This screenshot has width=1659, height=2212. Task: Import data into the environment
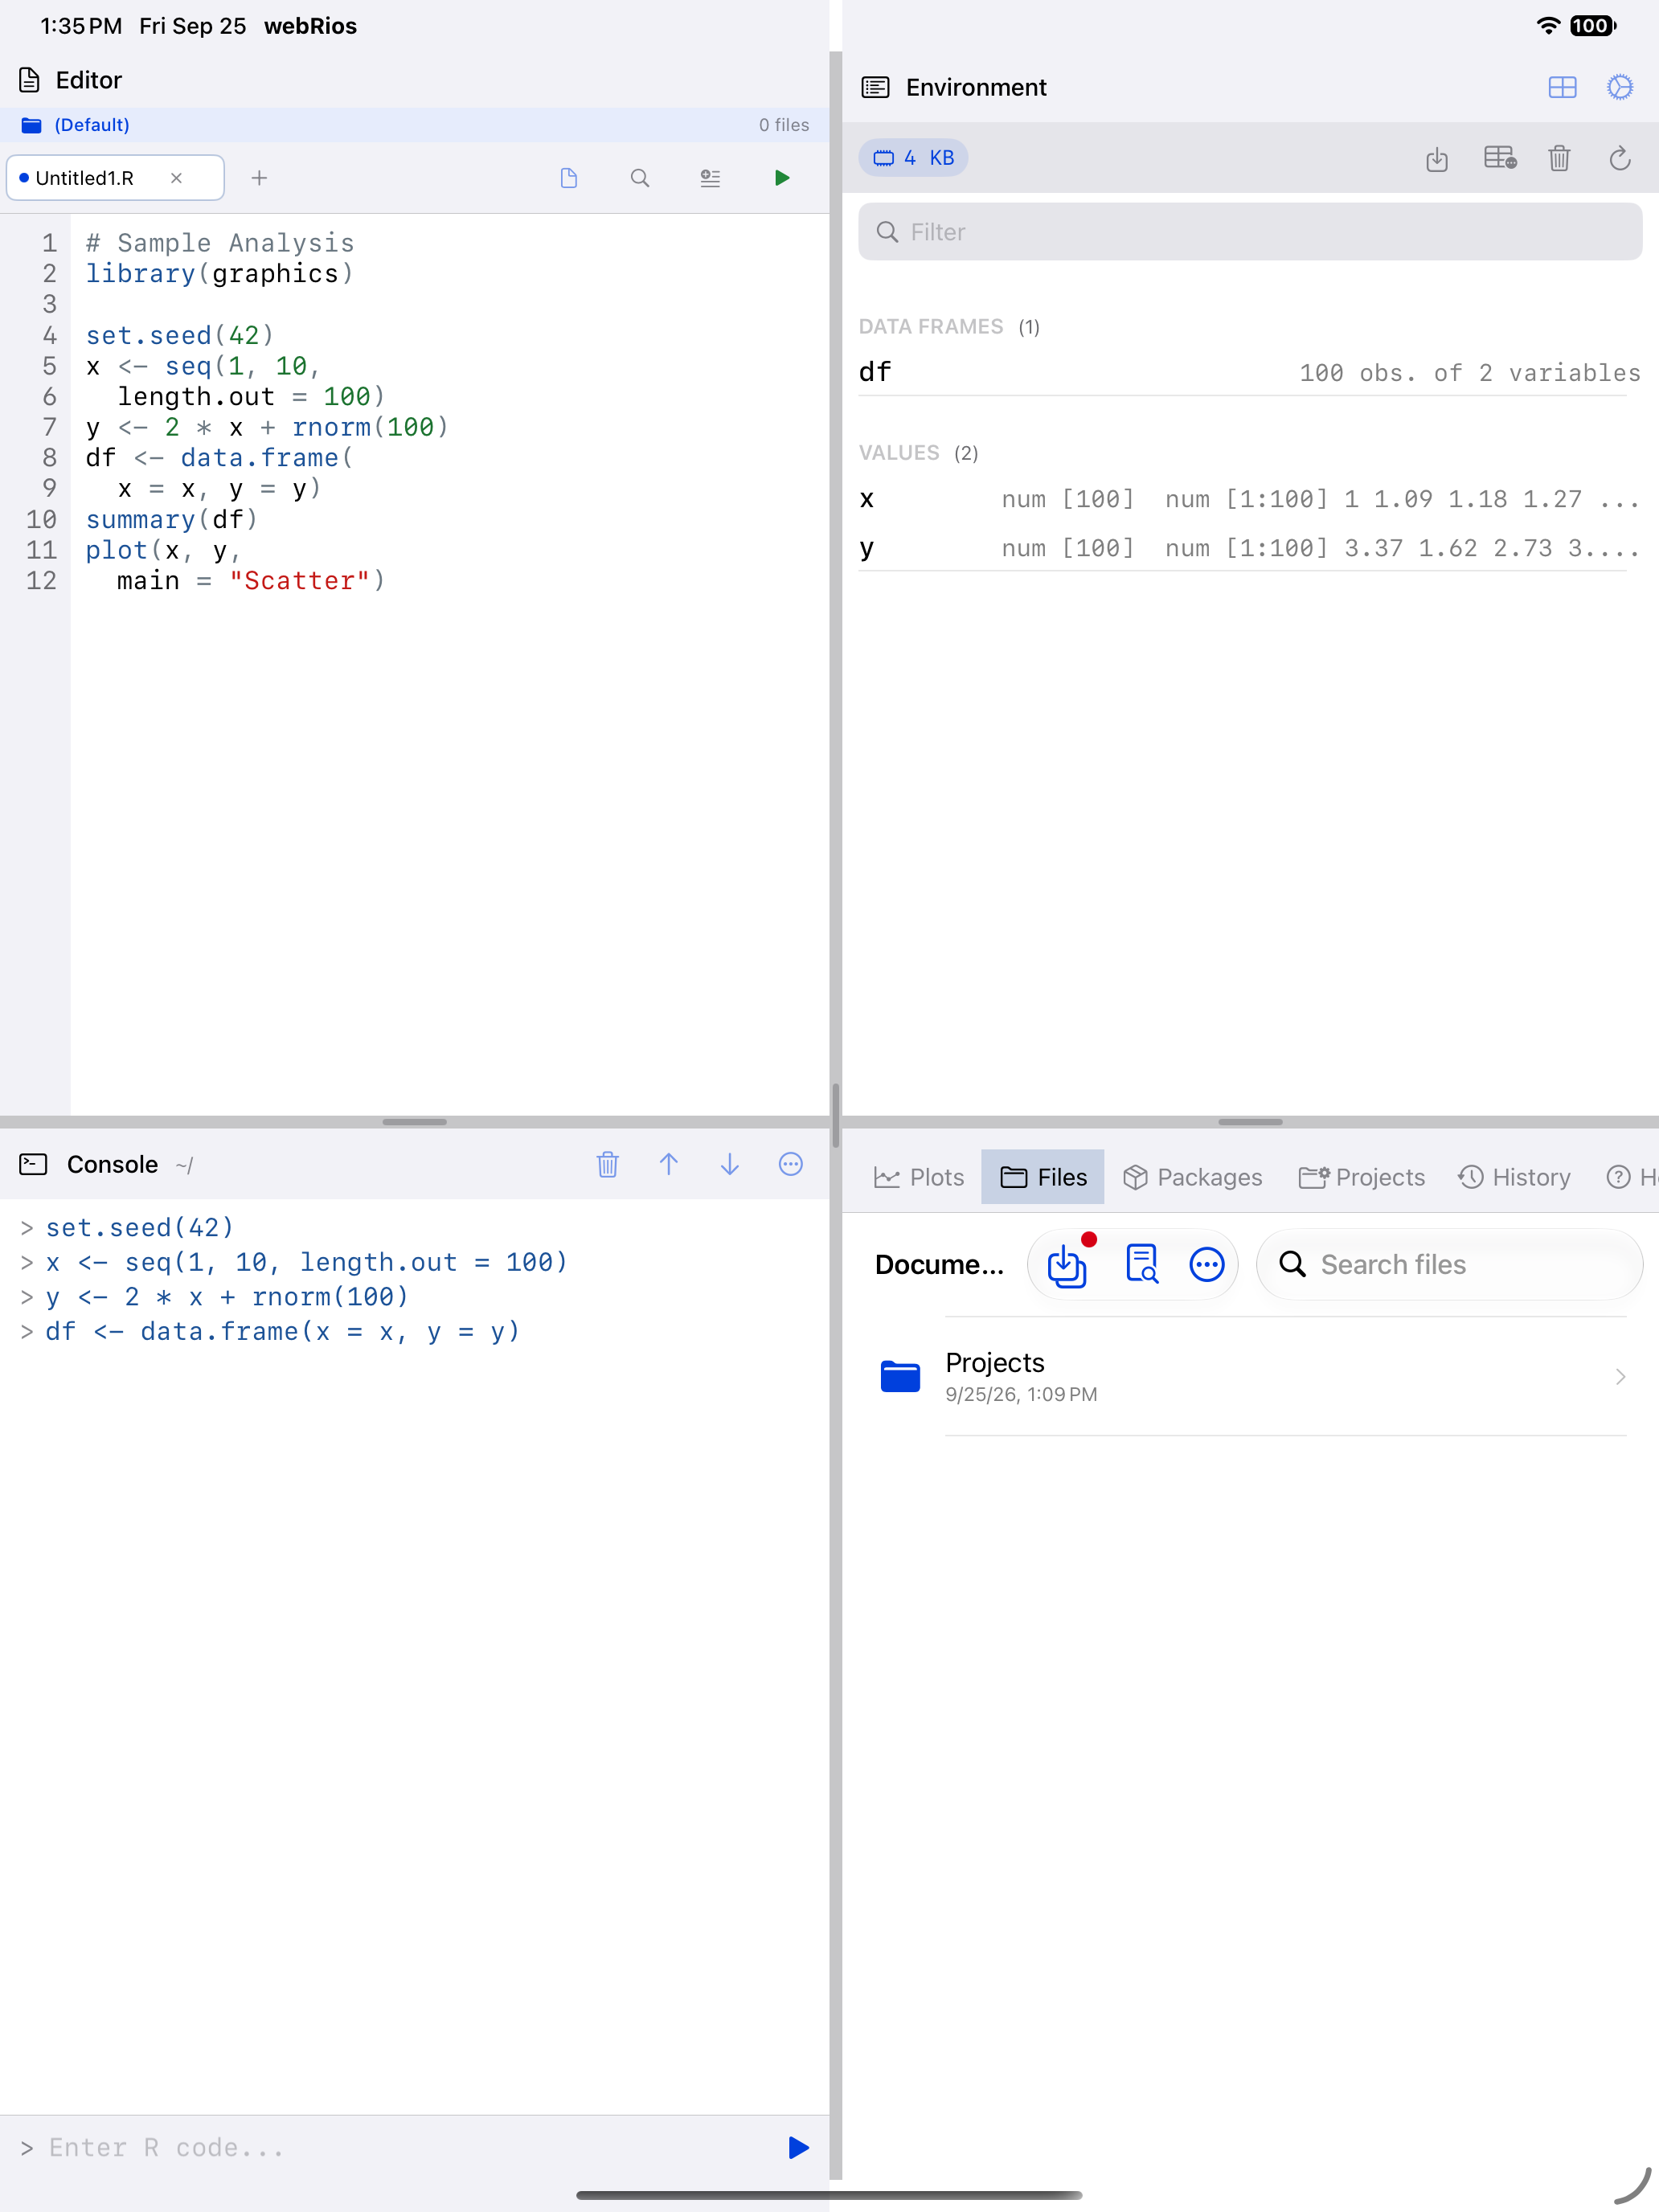click(x=1437, y=158)
